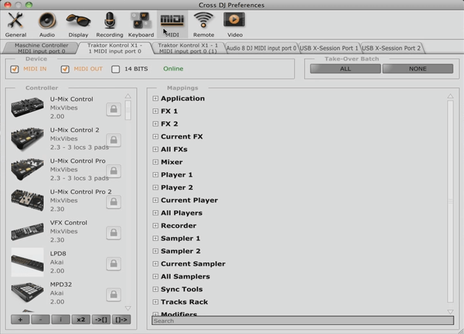Viewport: 464px width, 334px height.
Task: Expand the Mixer mappings group
Action: [x=155, y=162]
